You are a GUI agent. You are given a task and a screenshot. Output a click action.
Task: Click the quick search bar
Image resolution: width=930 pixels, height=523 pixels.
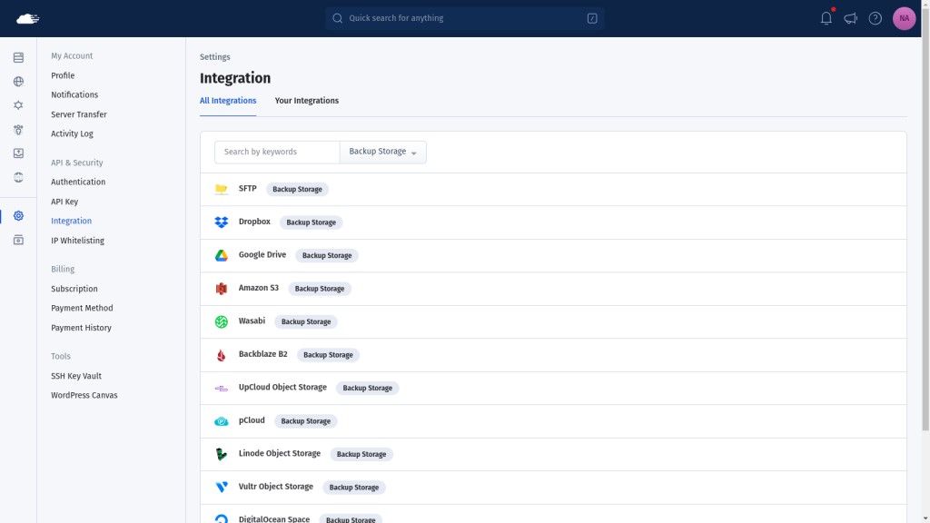coord(464,18)
